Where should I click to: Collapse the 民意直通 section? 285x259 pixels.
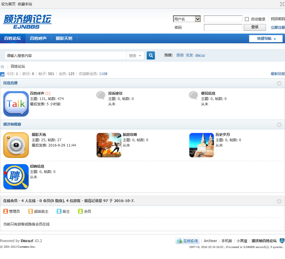point(279,83)
